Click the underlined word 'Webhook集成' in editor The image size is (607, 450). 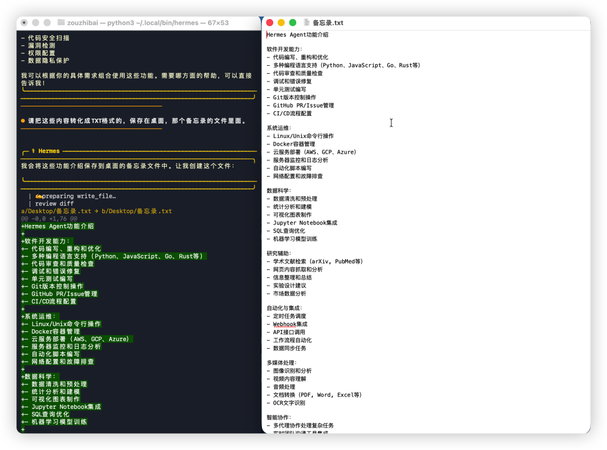point(290,325)
